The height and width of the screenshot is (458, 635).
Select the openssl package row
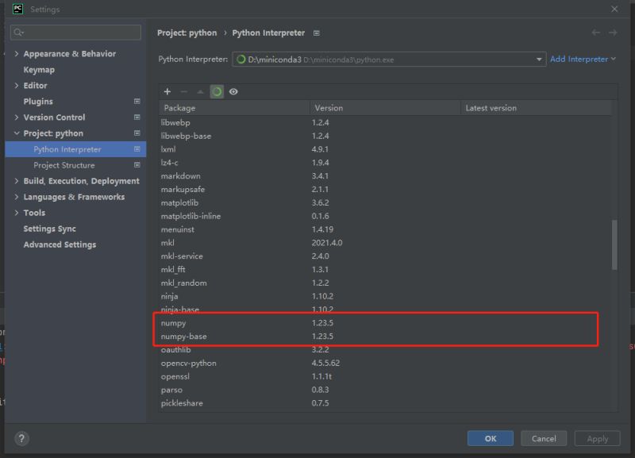tap(385, 376)
